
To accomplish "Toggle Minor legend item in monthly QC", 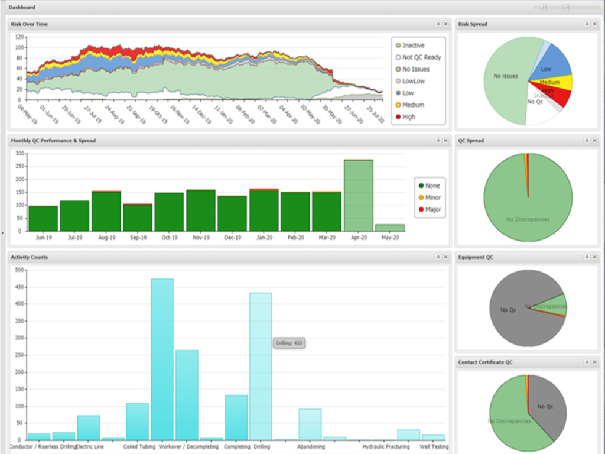I will [x=432, y=197].
